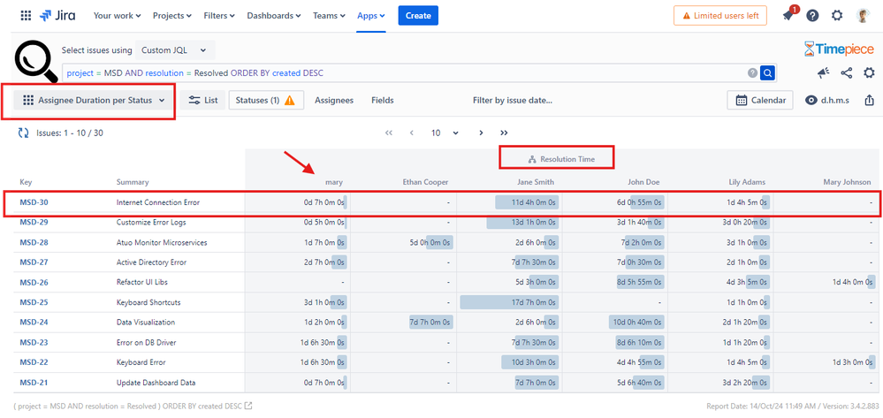Open the notifications bell icon
The width and height of the screenshot is (883, 418).
point(789,15)
